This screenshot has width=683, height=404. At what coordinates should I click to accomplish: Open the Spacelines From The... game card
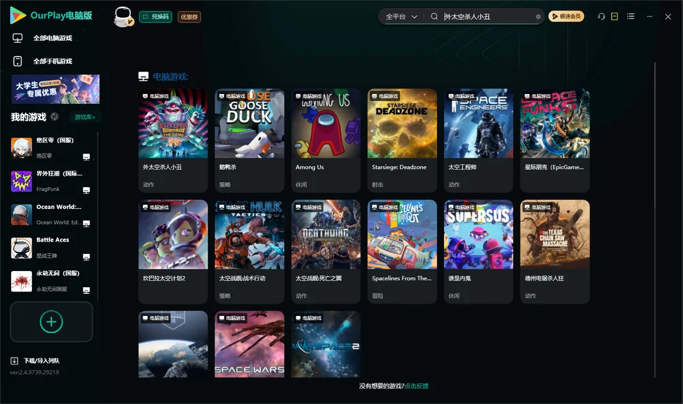point(402,251)
